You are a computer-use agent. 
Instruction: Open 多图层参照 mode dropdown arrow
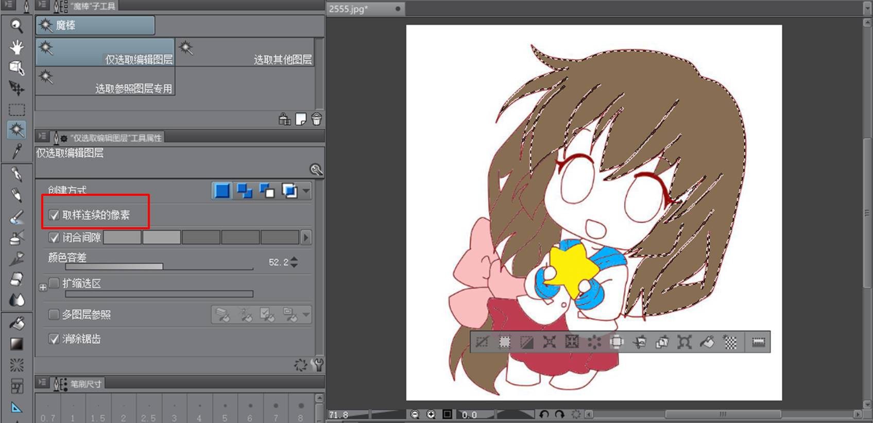tap(306, 314)
